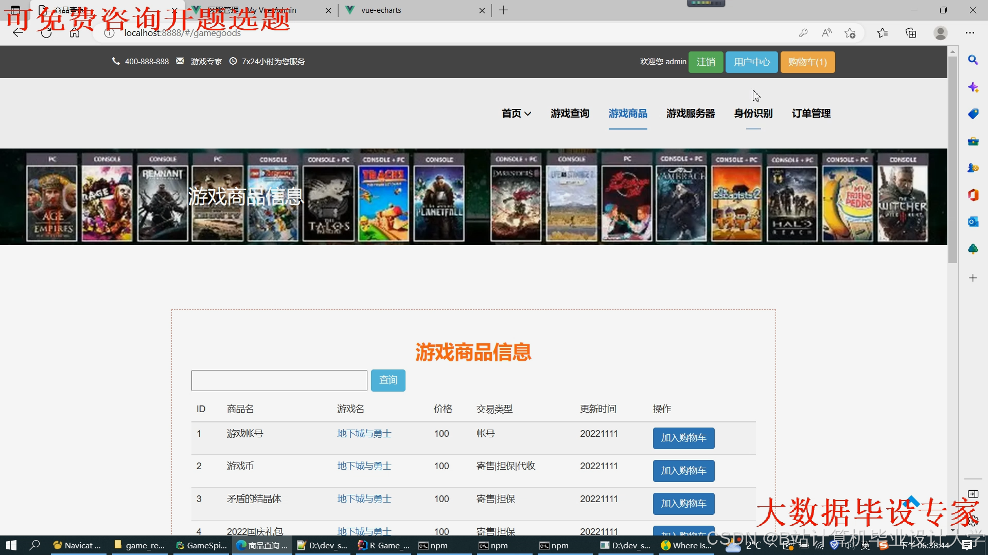
Task: Click the Office sidebar icon
Action: click(x=973, y=195)
